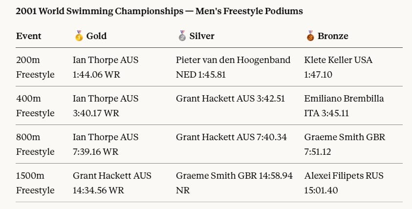
Task: Click the silver medal icon
Action: (182, 36)
